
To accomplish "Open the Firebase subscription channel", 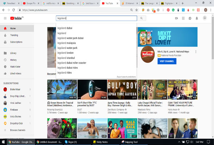I will click(17, 110).
